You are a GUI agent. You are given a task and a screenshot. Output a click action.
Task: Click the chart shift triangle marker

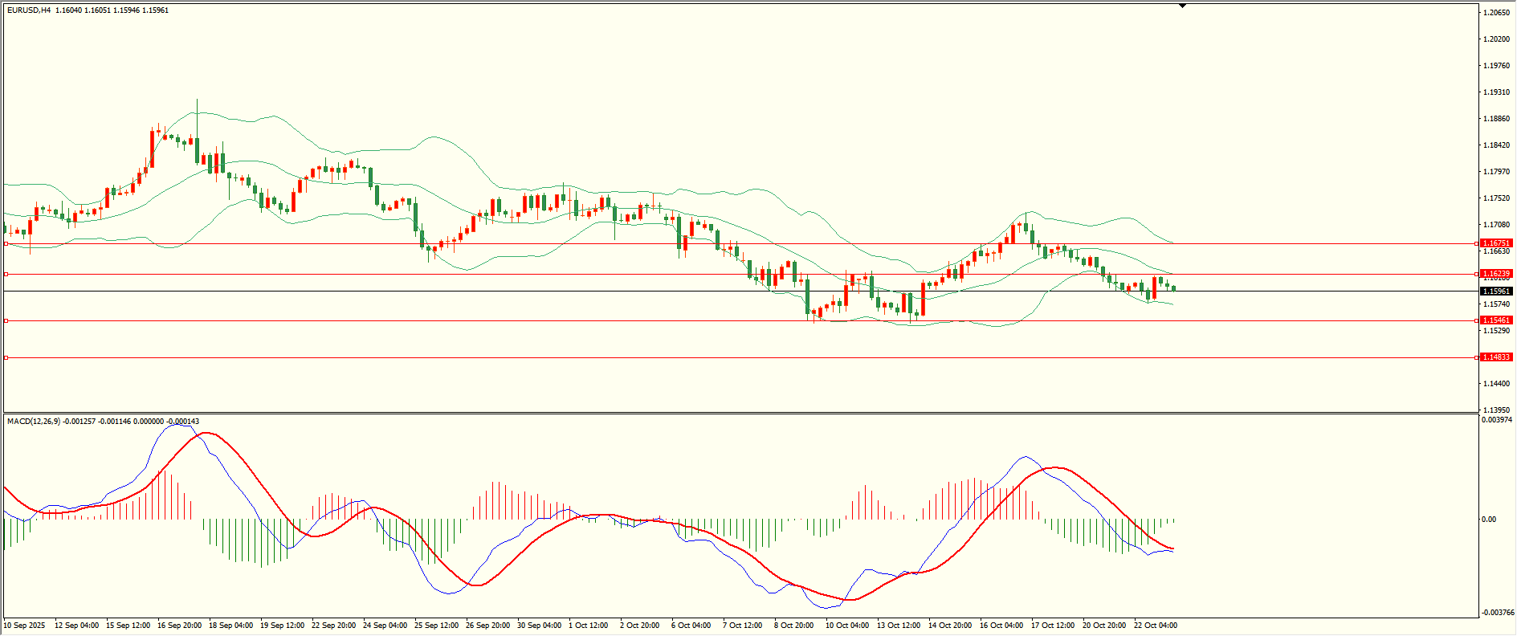coord(1182,6)
